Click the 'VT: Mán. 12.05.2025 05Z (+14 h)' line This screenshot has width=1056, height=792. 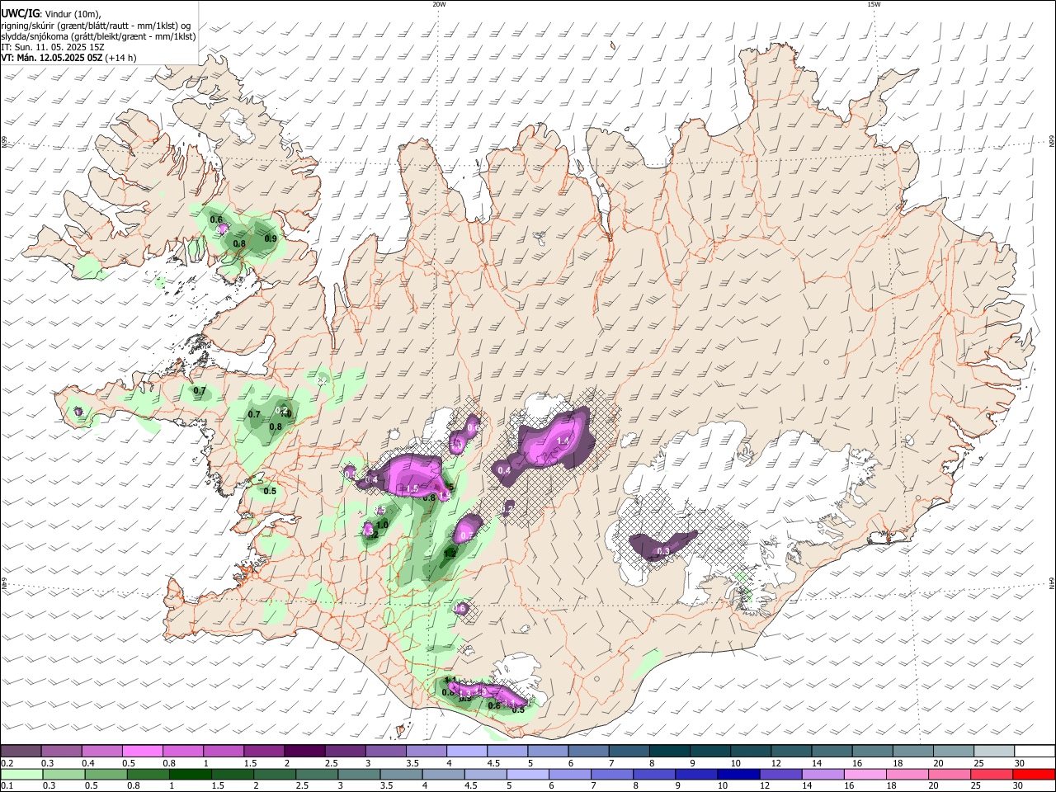pos(69,58)
